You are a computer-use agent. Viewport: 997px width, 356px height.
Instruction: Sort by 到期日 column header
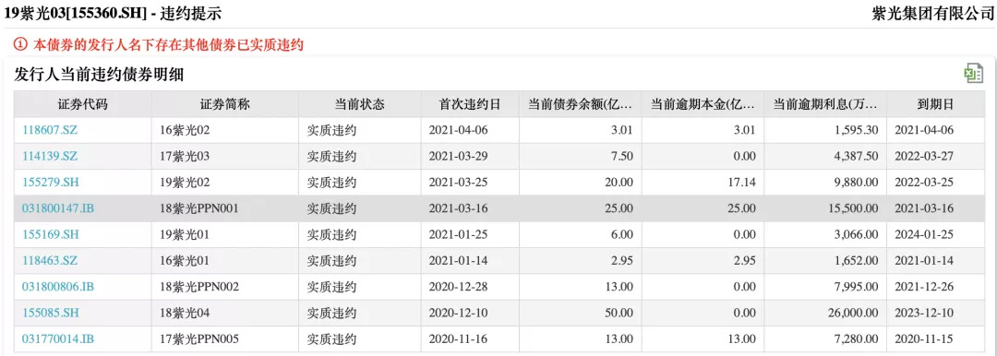[x=935, y=104]
